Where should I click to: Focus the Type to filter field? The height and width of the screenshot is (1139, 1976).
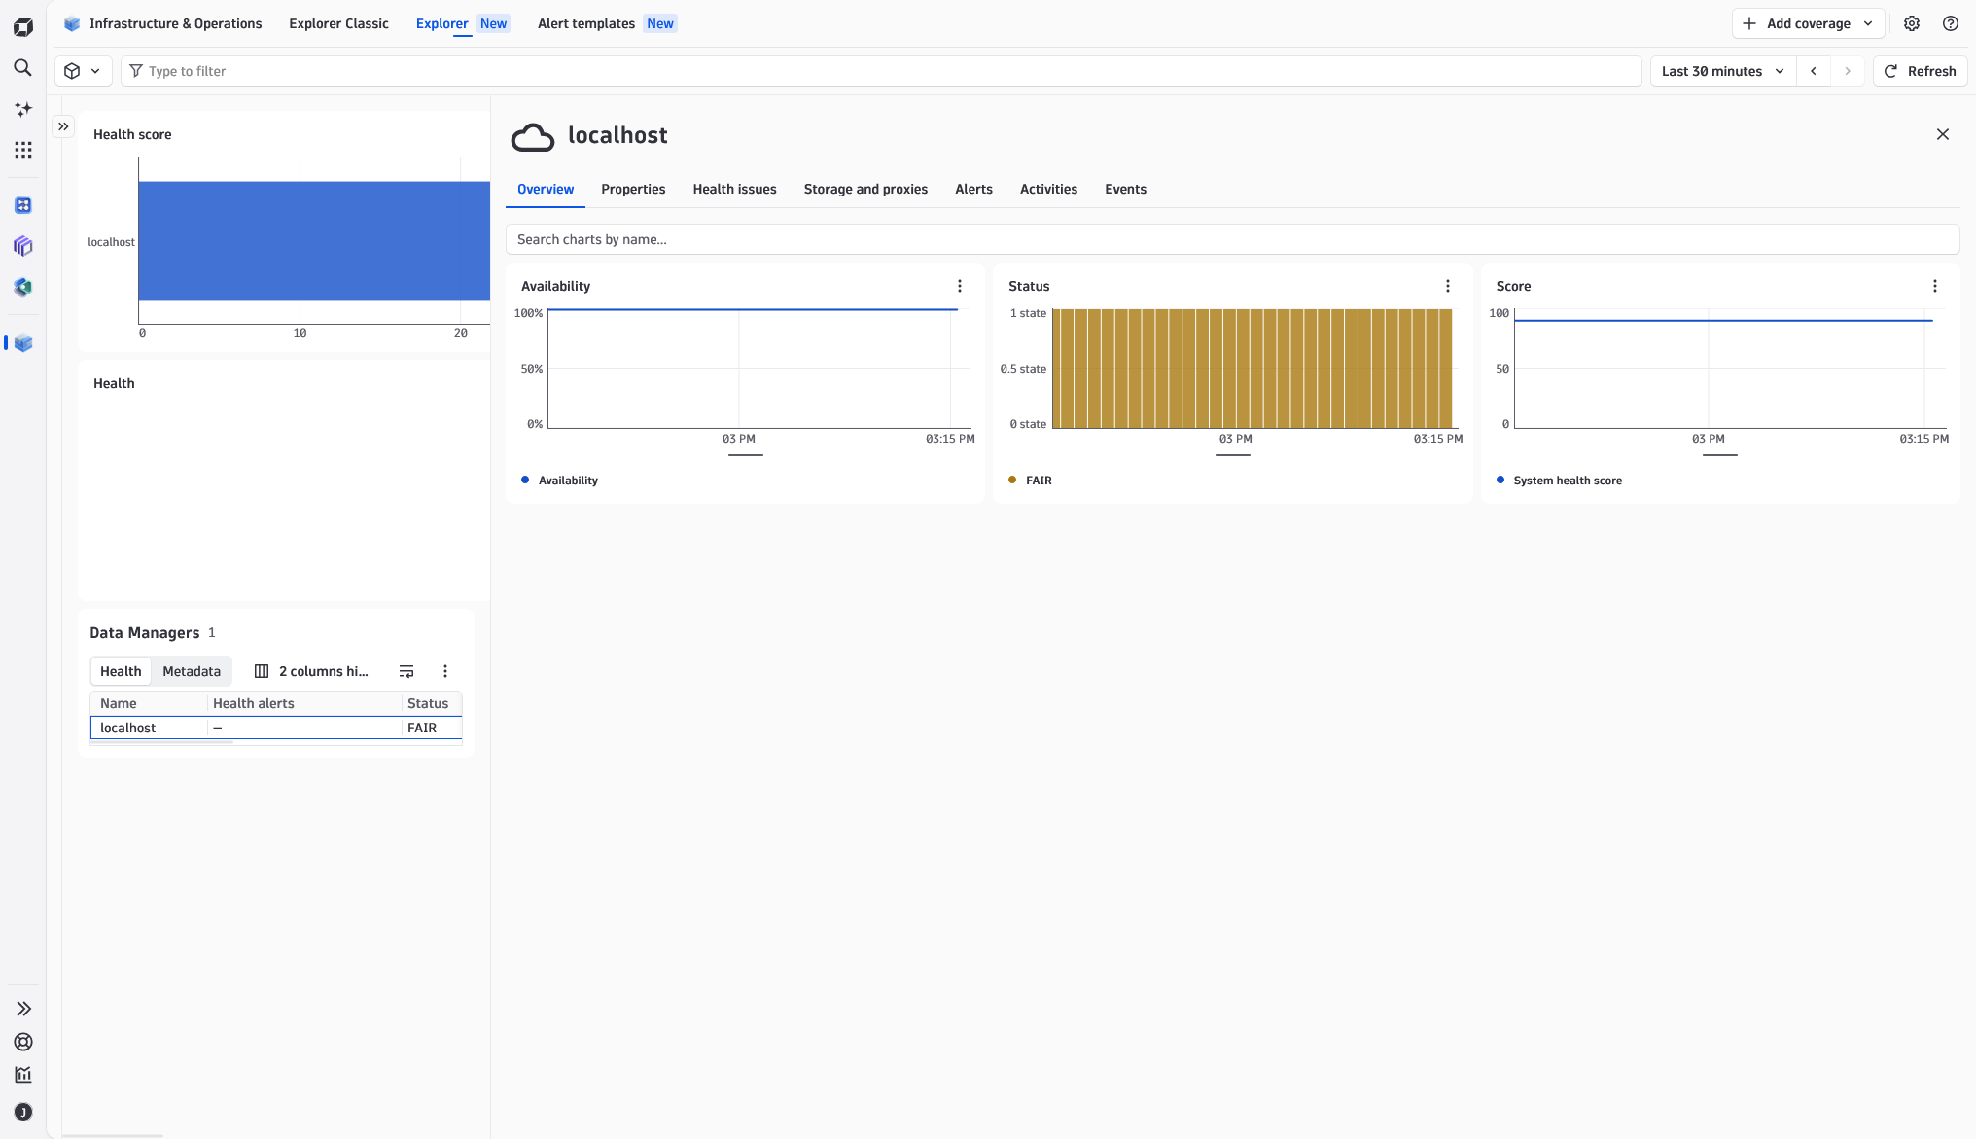(x=881, y=71)
